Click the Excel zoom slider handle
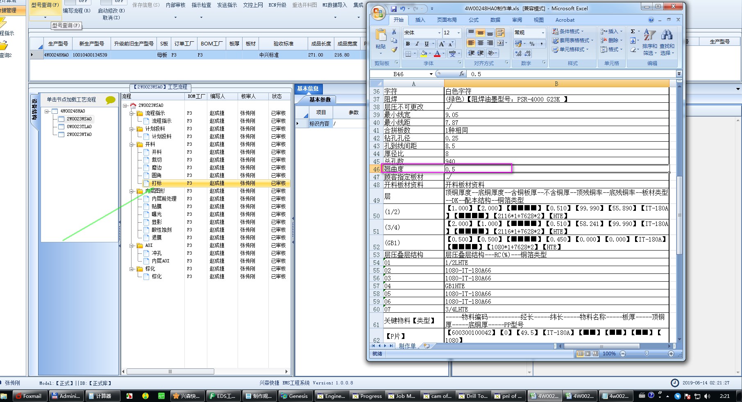Screen dimensions: 742x402 pos(647,354)
